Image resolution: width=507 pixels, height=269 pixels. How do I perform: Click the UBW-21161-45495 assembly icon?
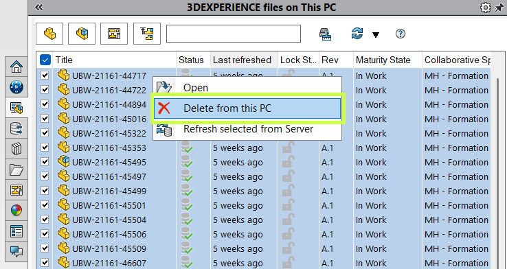pyautogui.click(x=63, y=161)
